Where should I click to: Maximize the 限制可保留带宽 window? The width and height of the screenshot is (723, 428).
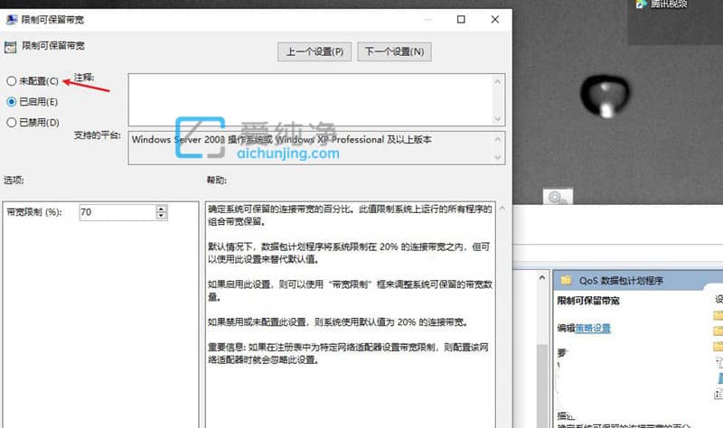[461, 19]
